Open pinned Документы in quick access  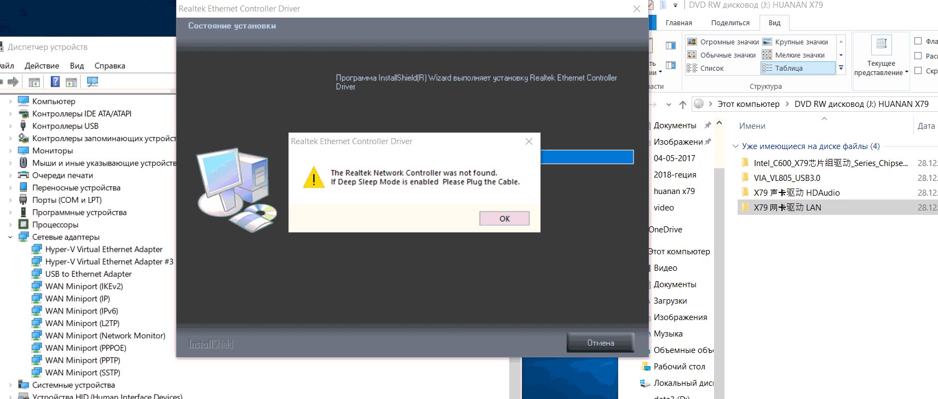(x=675, y=126)
